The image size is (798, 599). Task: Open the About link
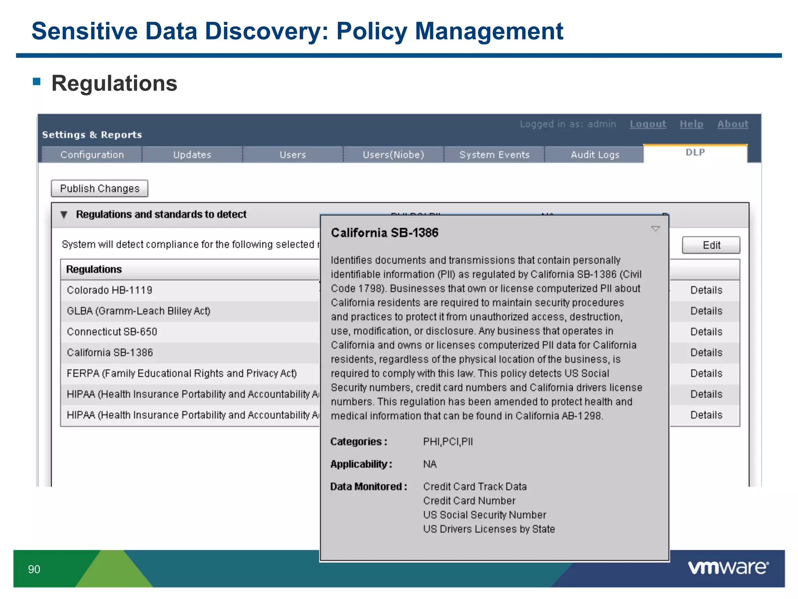click(x=733, y=124)
